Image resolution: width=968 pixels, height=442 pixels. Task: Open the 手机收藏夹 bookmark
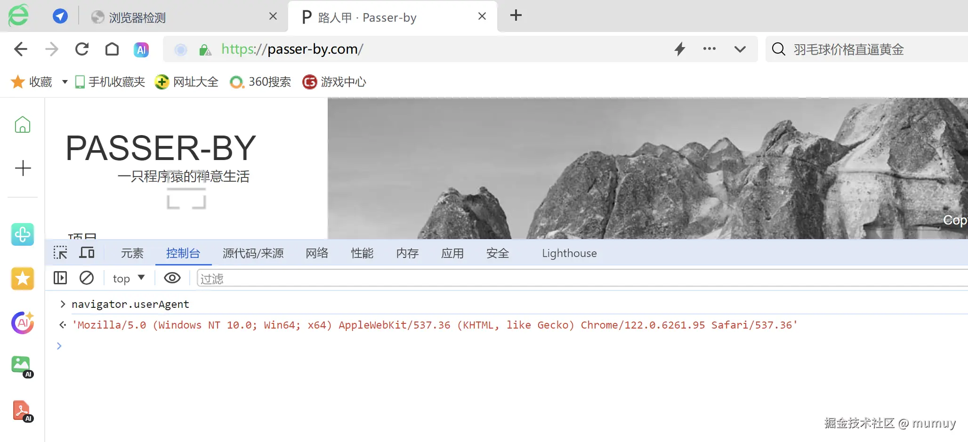[110, 82]
